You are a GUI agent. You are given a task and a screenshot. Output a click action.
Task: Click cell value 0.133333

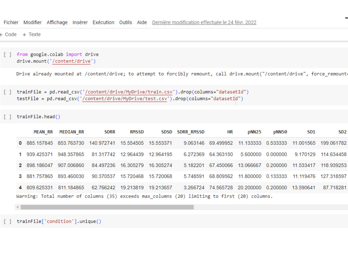click(x=277, y=176)
